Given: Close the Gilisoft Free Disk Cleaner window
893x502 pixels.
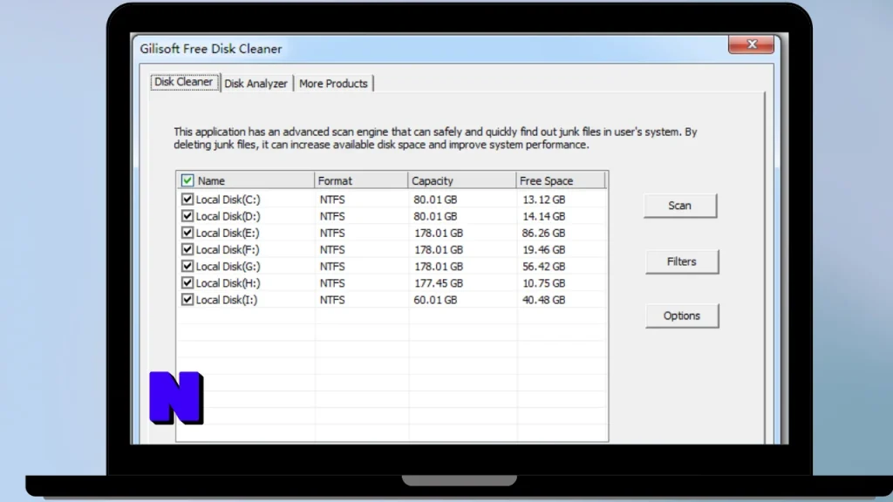Looking at the screenshot, I should pyautogui.click(x=751, y=44).
